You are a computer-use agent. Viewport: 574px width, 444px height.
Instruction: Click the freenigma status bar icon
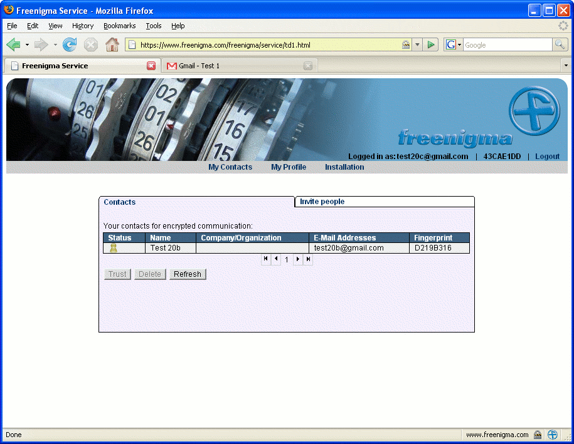[553, 435]
